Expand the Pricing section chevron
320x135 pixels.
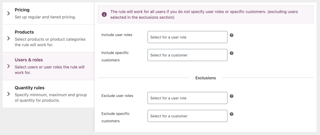[x=8, y=13]
